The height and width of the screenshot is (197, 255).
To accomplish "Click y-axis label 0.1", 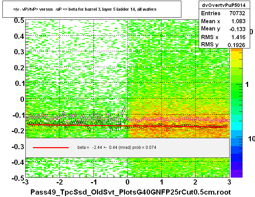I will coord(19,83).
